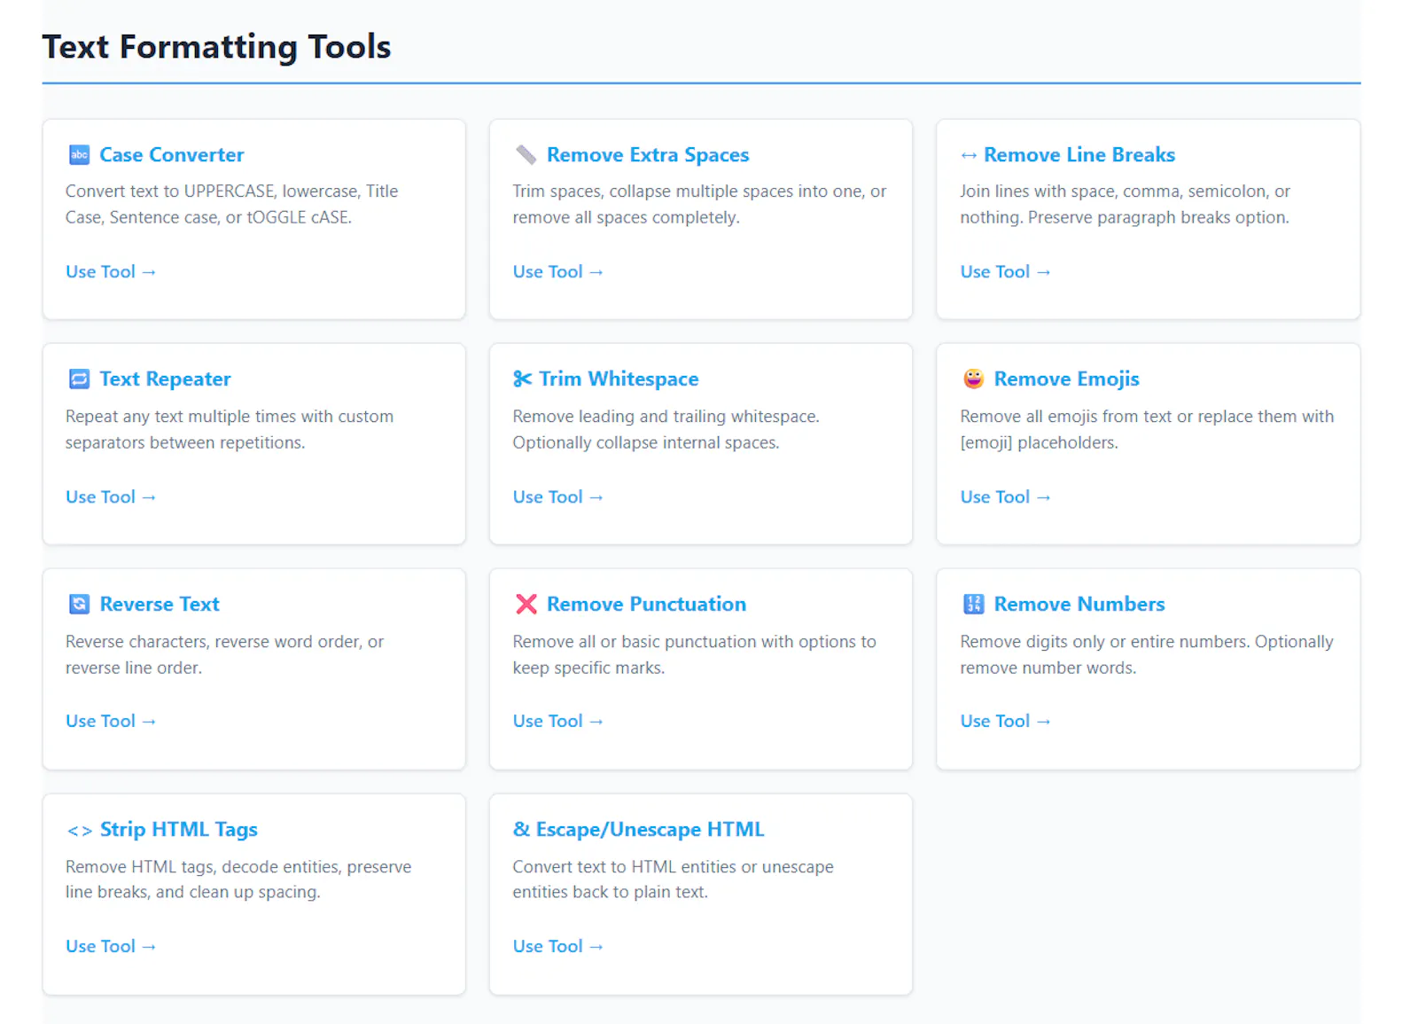
Task: Click description 'Join lines with space, comma'
Action: coord(1125,205)
